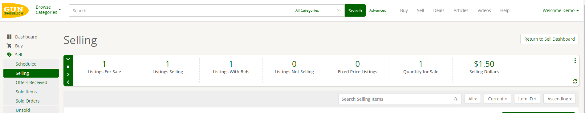
Task: Open the All Categories dropdown
Action: pos(318,10)
